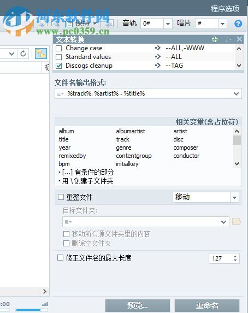
Task: Click the arrow next to Change case
Action: 157,48
